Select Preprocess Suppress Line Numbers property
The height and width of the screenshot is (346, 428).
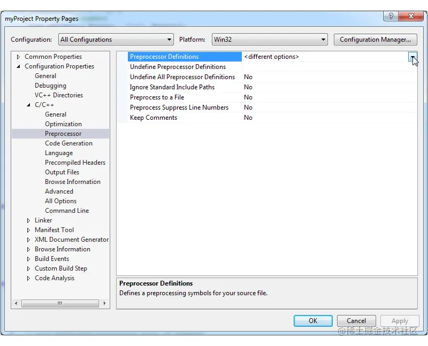179,107
